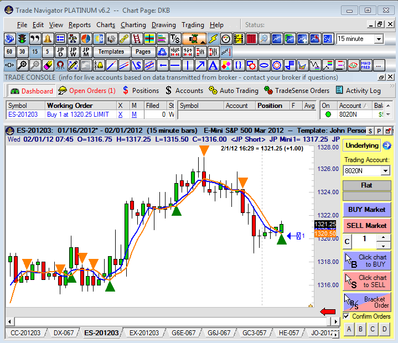Click the BUY Market button
The height and width of the screenshot is (343, 398).
click(367, 210)
